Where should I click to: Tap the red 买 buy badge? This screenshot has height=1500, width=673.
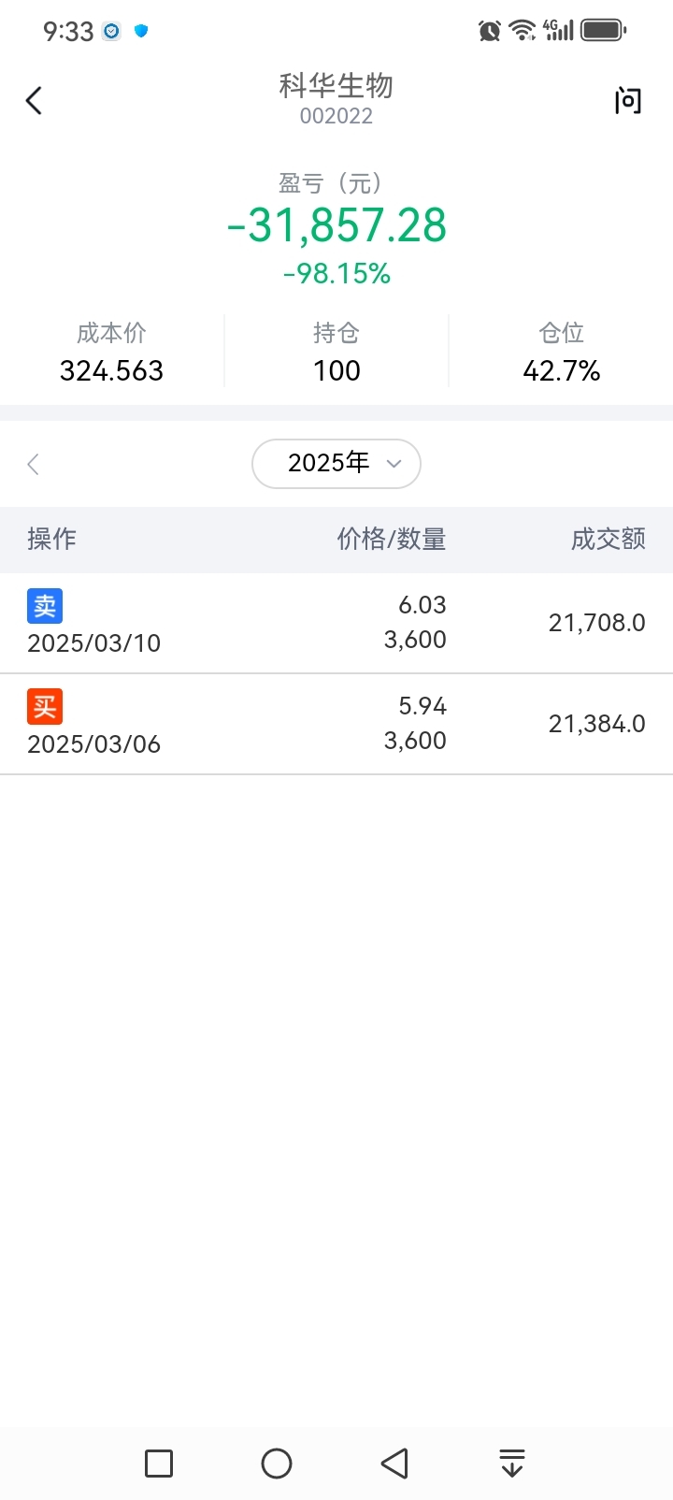pos(45,707)
